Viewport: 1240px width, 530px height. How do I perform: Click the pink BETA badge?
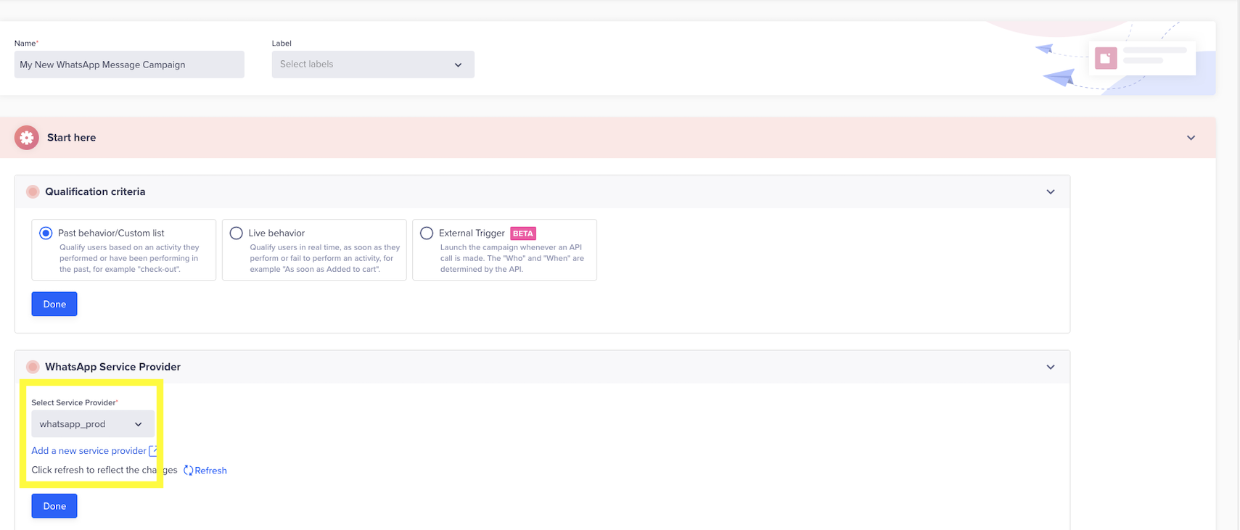pyautogui.click(x=522, y=233)
